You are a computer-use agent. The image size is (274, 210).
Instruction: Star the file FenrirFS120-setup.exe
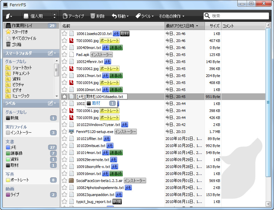click(65, 131)
